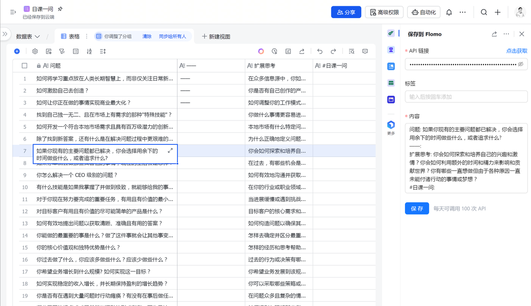Expand the left sidebar with double chevron
531x306 pixels.
tap(5, 34)
